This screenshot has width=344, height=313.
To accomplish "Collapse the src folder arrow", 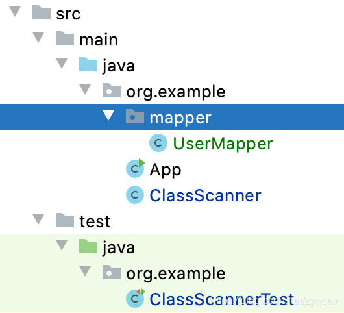I will click(x=15, y=11).
